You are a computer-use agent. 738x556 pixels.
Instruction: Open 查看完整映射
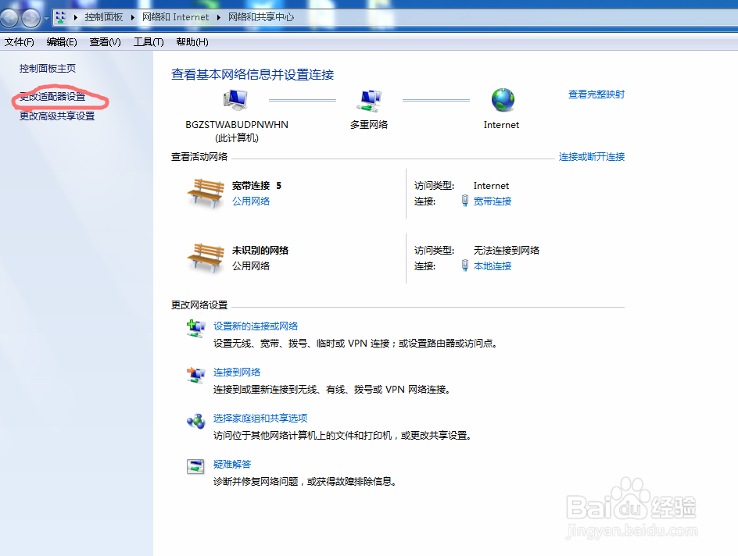596,94
